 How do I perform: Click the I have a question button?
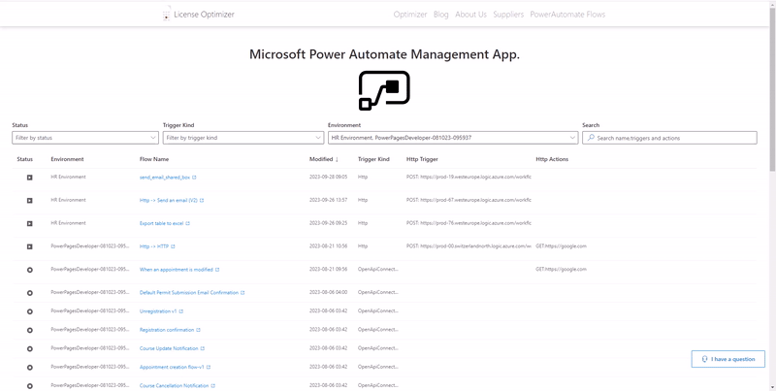pos(728,359)
